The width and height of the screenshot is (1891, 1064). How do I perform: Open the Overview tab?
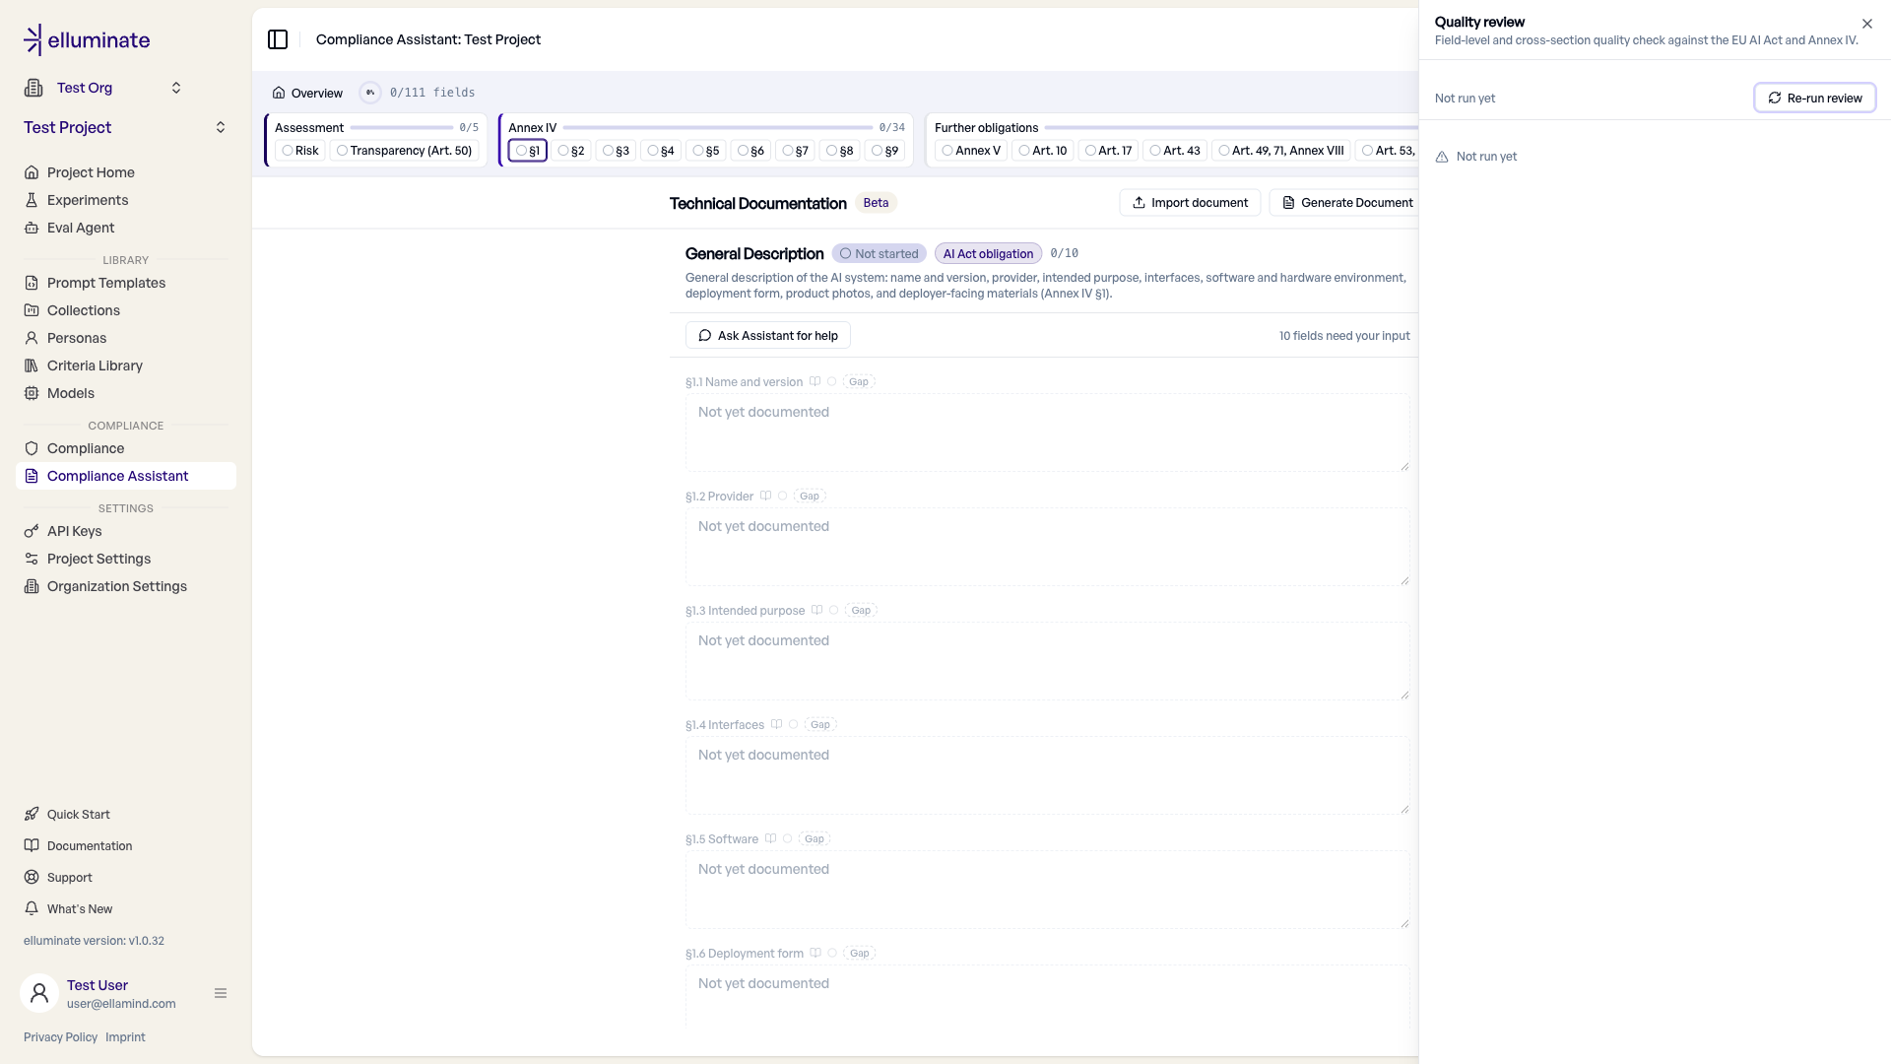307,93
